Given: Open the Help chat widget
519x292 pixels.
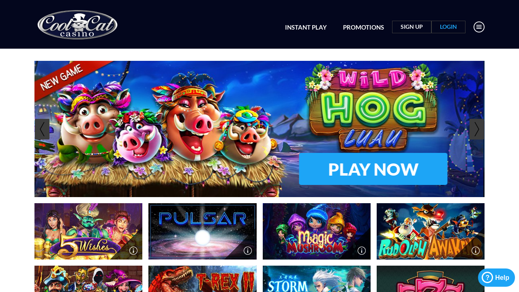Looking at the screenshot, I should click(x=496, y=278).
